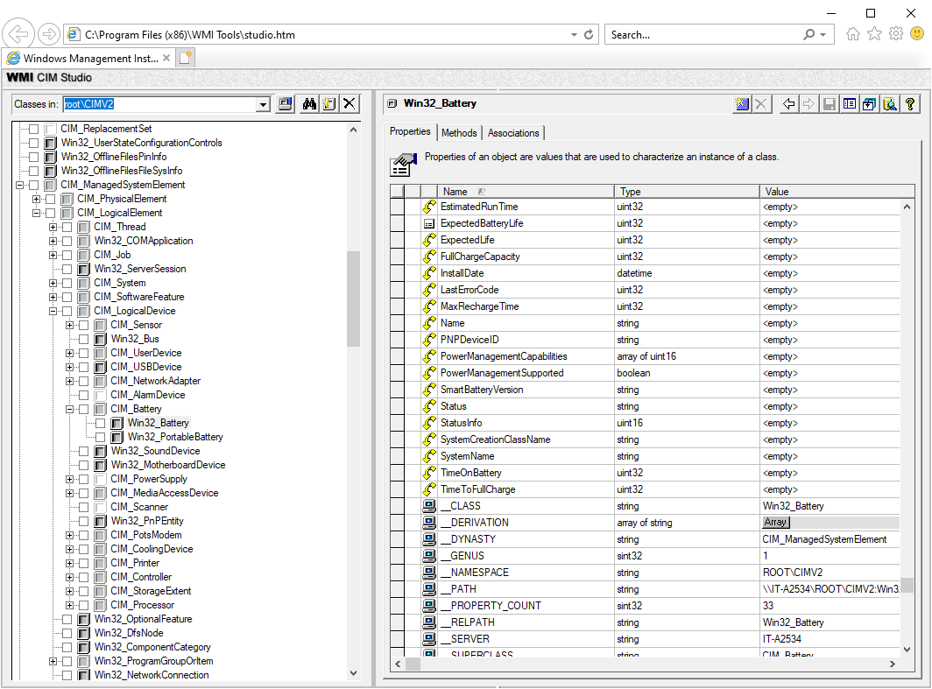Click the browser home icon
This screenshot has width=932, height=689.
[x=853, y=34]
